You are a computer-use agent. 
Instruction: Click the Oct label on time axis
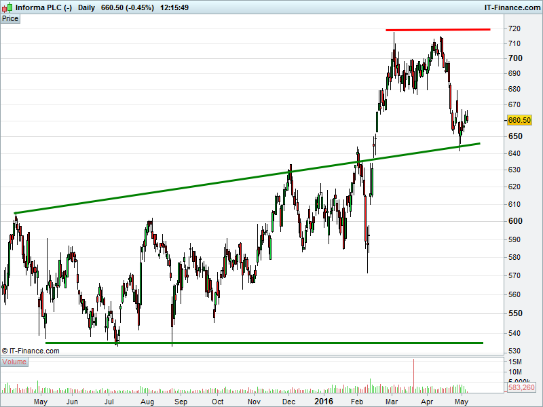click(217, 402)
